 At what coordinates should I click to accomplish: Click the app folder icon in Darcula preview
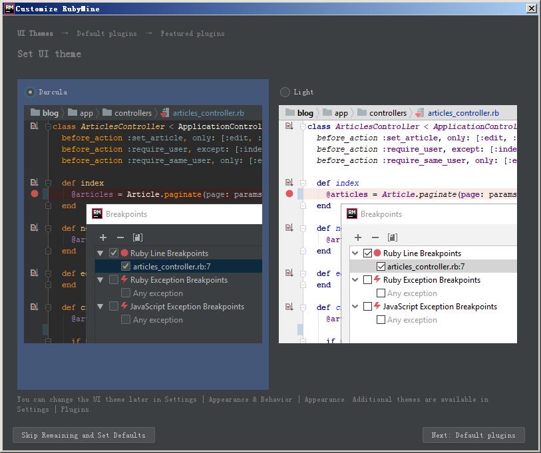[x=73, y=112]
